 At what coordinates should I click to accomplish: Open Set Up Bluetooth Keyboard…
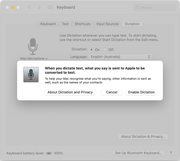click(139, 153)
